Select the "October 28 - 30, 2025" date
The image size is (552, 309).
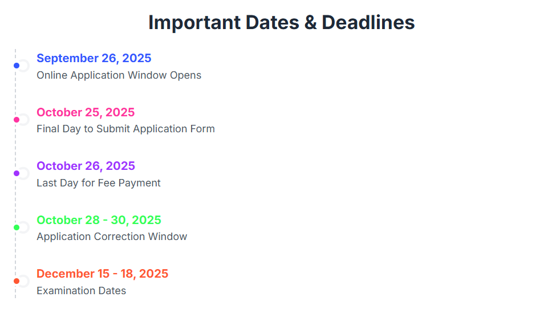tap(99, 220)
